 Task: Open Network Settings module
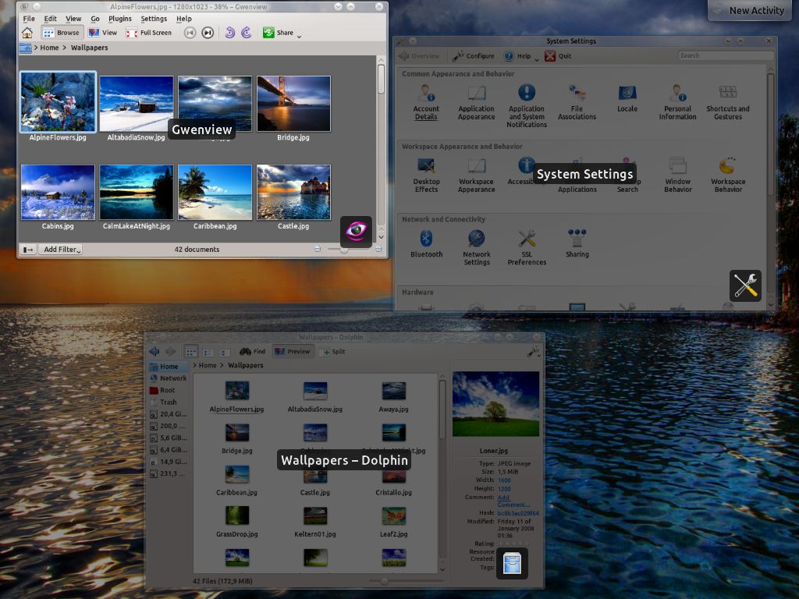pyautogui.click(x=477, y=247)
